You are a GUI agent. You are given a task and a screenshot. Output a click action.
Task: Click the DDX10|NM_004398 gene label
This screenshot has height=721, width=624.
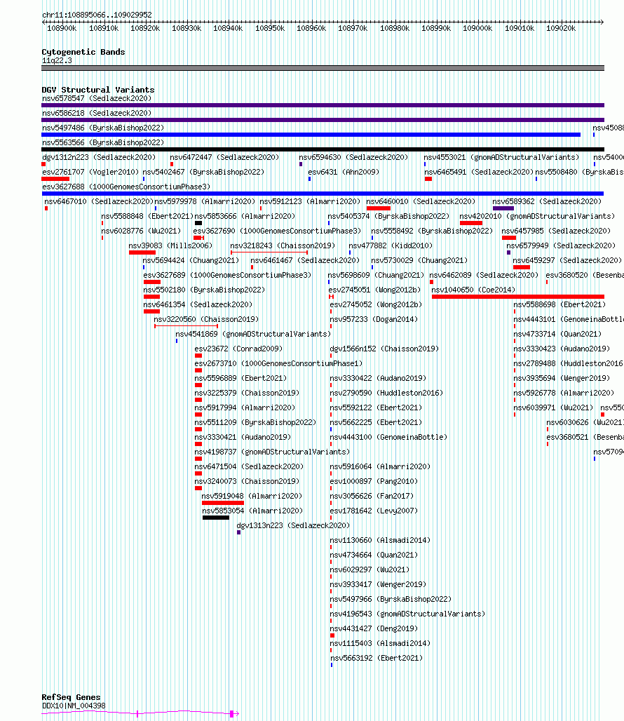[x=74, y=706]
